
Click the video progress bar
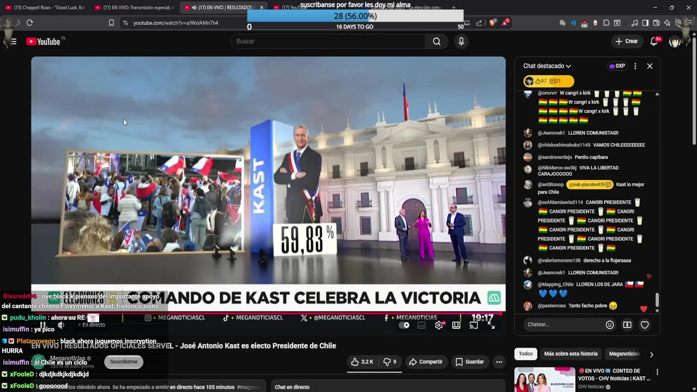tap(268, 313)
